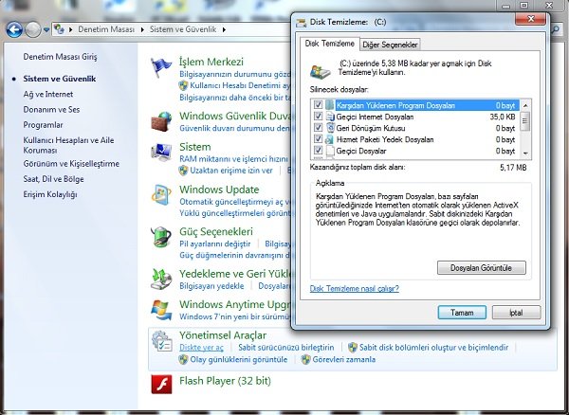Click the Karşıdan Yüklenen Program Dosyaları icon
569x415 pixels.
click(x=330, y=105)
